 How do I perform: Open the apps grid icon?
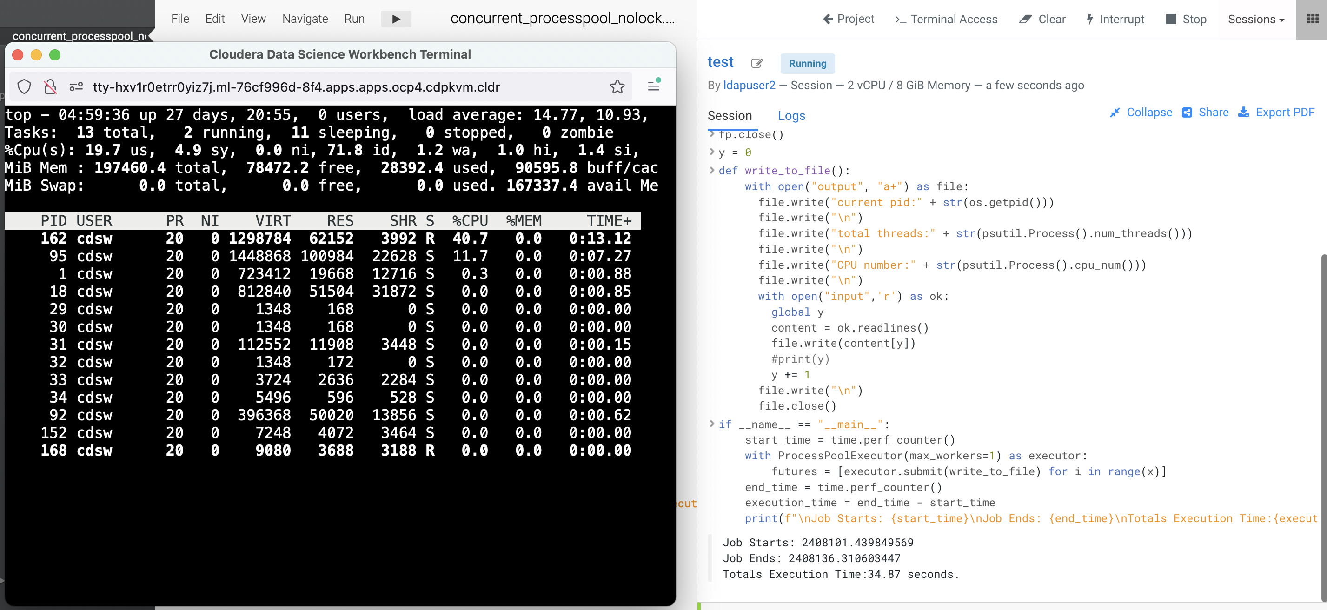coord(1313,19)
